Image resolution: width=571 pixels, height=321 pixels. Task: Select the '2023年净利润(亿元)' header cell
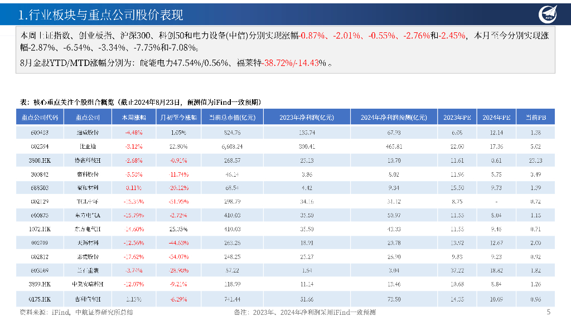click(x=307, y=117)
